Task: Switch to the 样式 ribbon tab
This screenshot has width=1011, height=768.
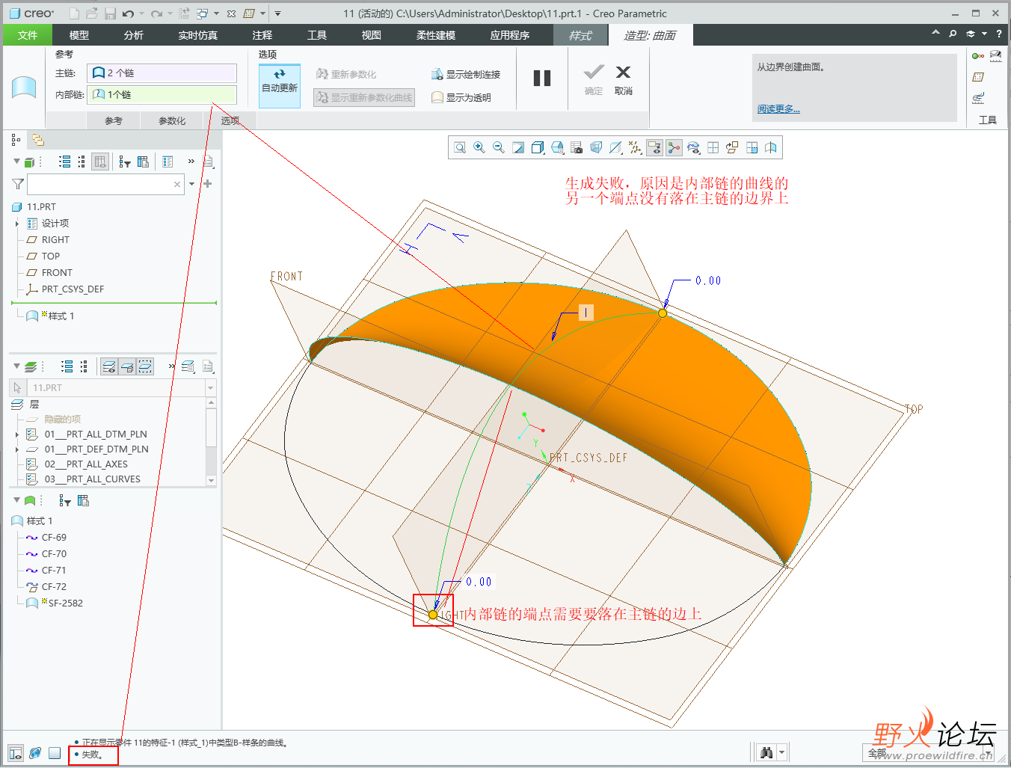Action: click(580, 35)
